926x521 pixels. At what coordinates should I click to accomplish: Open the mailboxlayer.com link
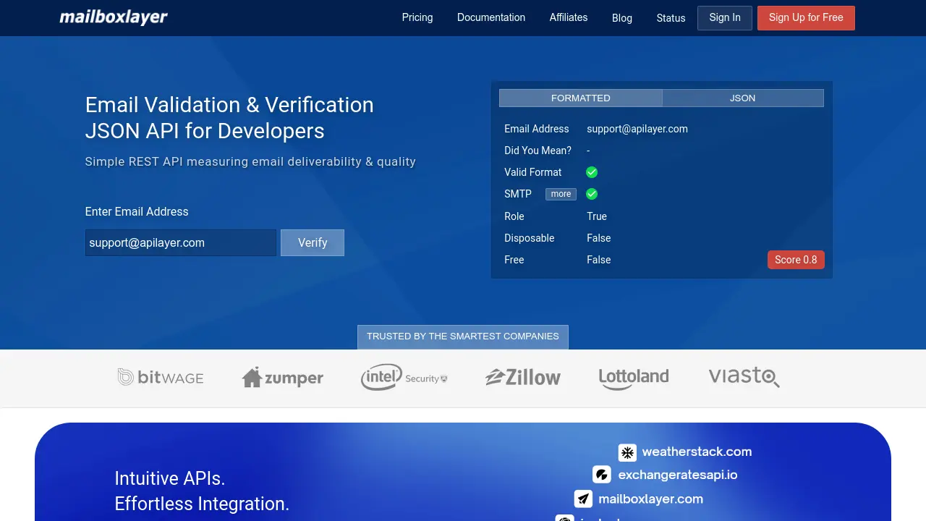click(x=650, y=499)
